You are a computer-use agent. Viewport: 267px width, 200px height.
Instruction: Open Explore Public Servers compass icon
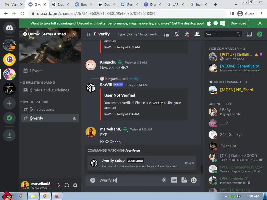coord(9,118)
